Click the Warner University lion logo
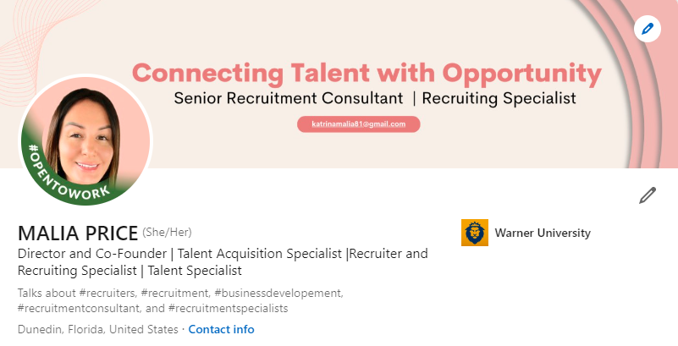678x346 pixels. [475, 233]
